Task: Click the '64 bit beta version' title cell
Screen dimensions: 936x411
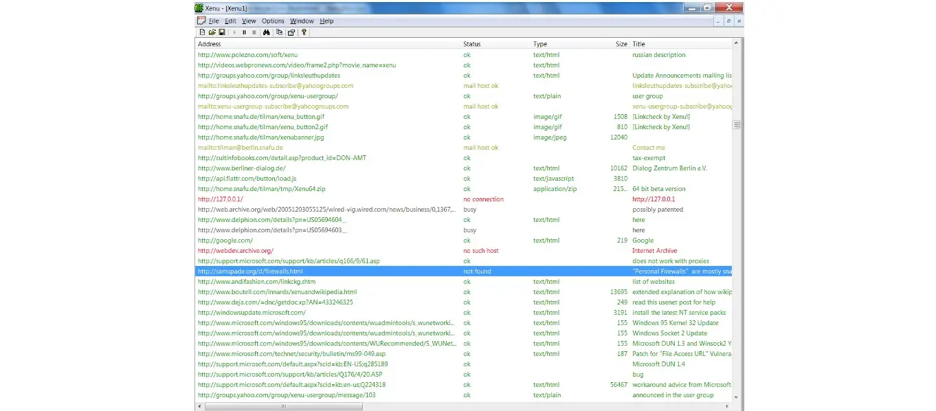Action: coord(659,189)
